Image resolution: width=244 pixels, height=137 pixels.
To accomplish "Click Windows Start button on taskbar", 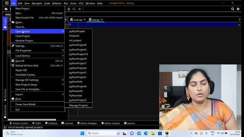I will pos(82,133).
